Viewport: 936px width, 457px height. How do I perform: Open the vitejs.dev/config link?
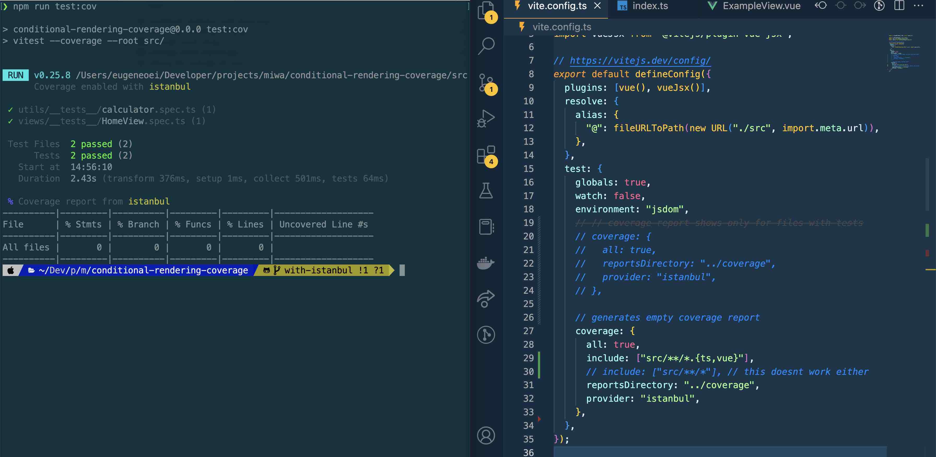[640, 61]
